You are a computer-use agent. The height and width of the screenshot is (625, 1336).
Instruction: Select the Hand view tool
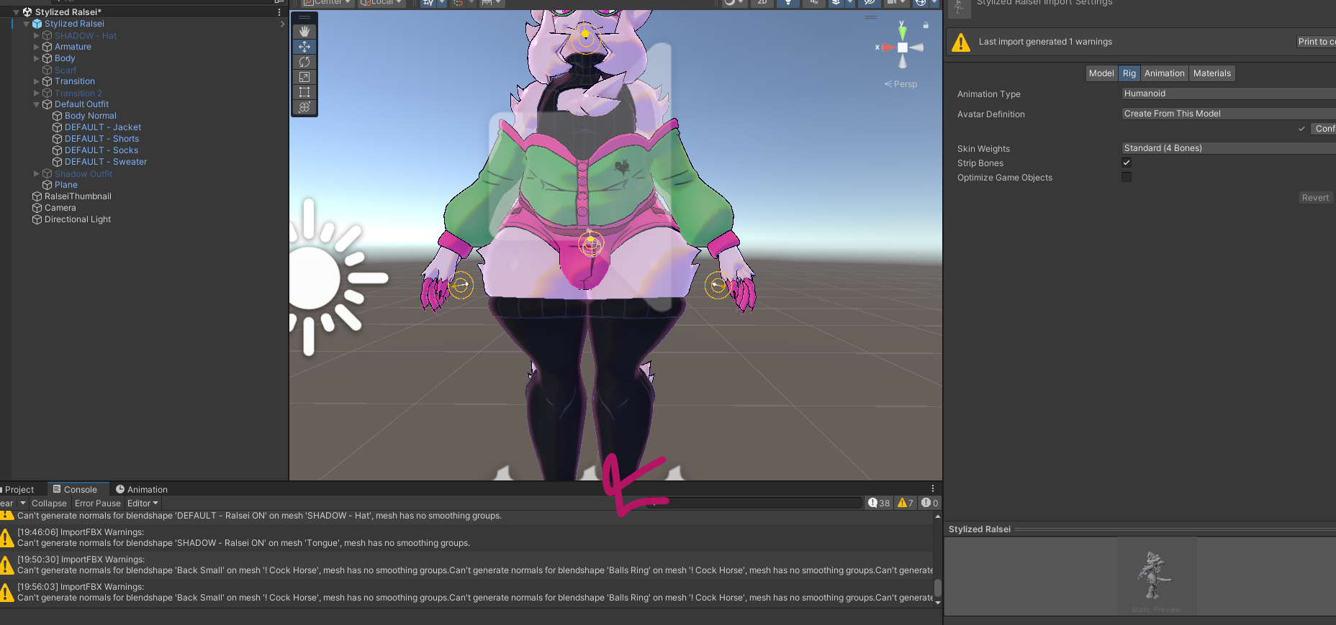304,32
